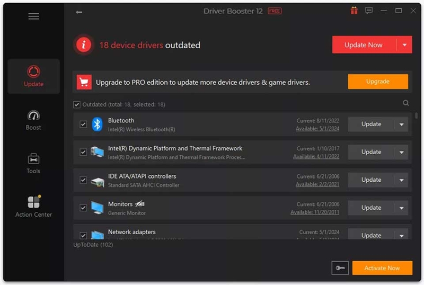
Task: Uncheck the Intel Dynamic Platform checkbox
Action: click(x=83, y=152)
